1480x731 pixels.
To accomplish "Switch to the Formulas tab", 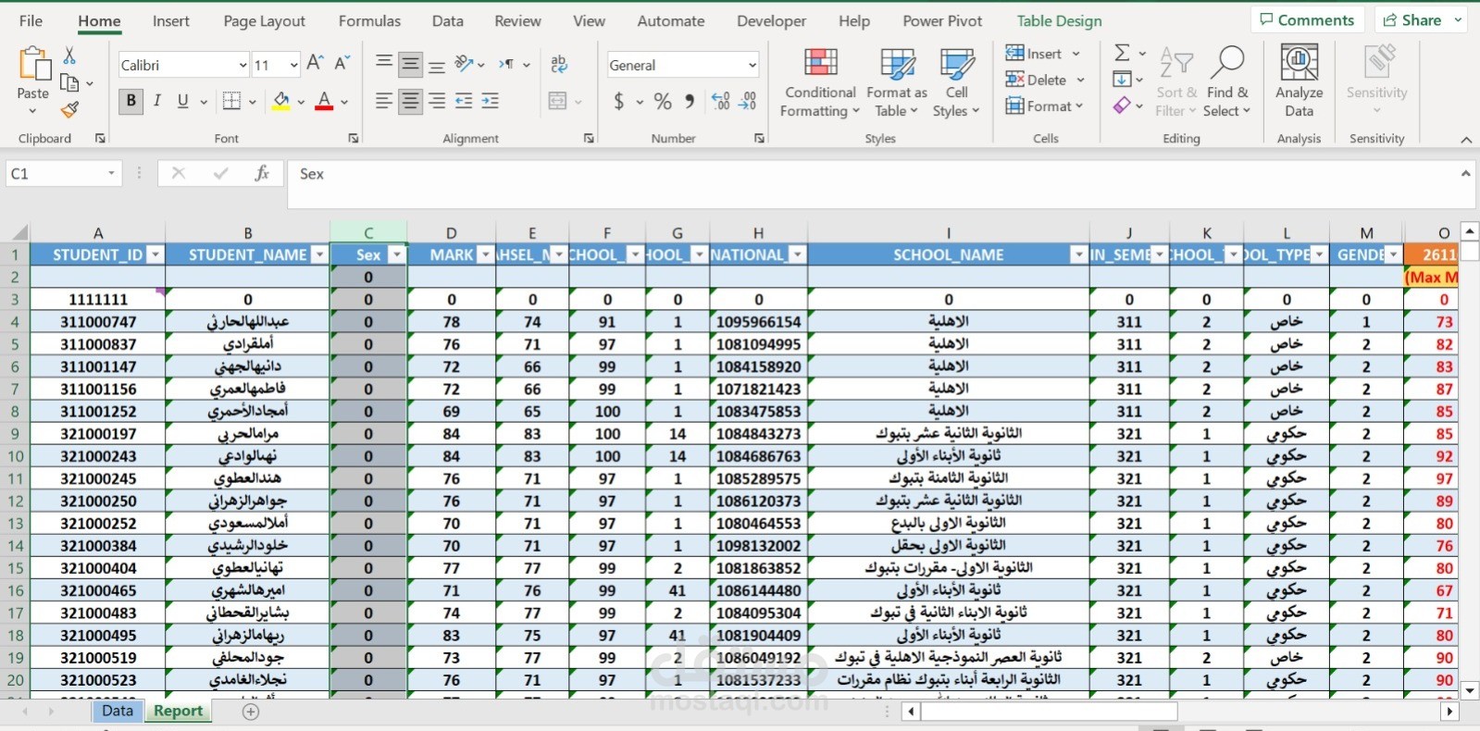I will 369,20.
